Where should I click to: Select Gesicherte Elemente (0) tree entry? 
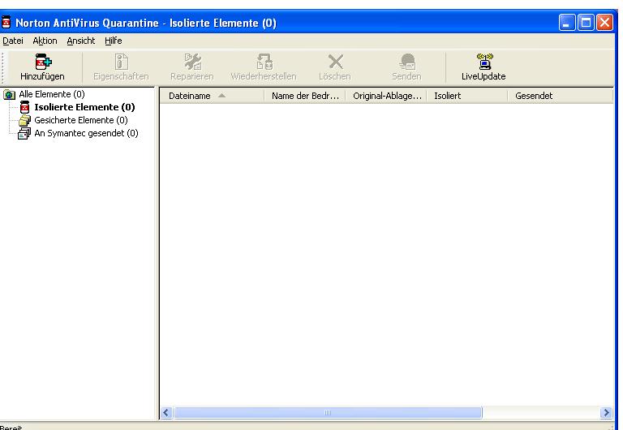click(x=81, y=120)
